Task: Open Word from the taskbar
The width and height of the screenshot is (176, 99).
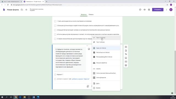Action: [x=34, y=97]
